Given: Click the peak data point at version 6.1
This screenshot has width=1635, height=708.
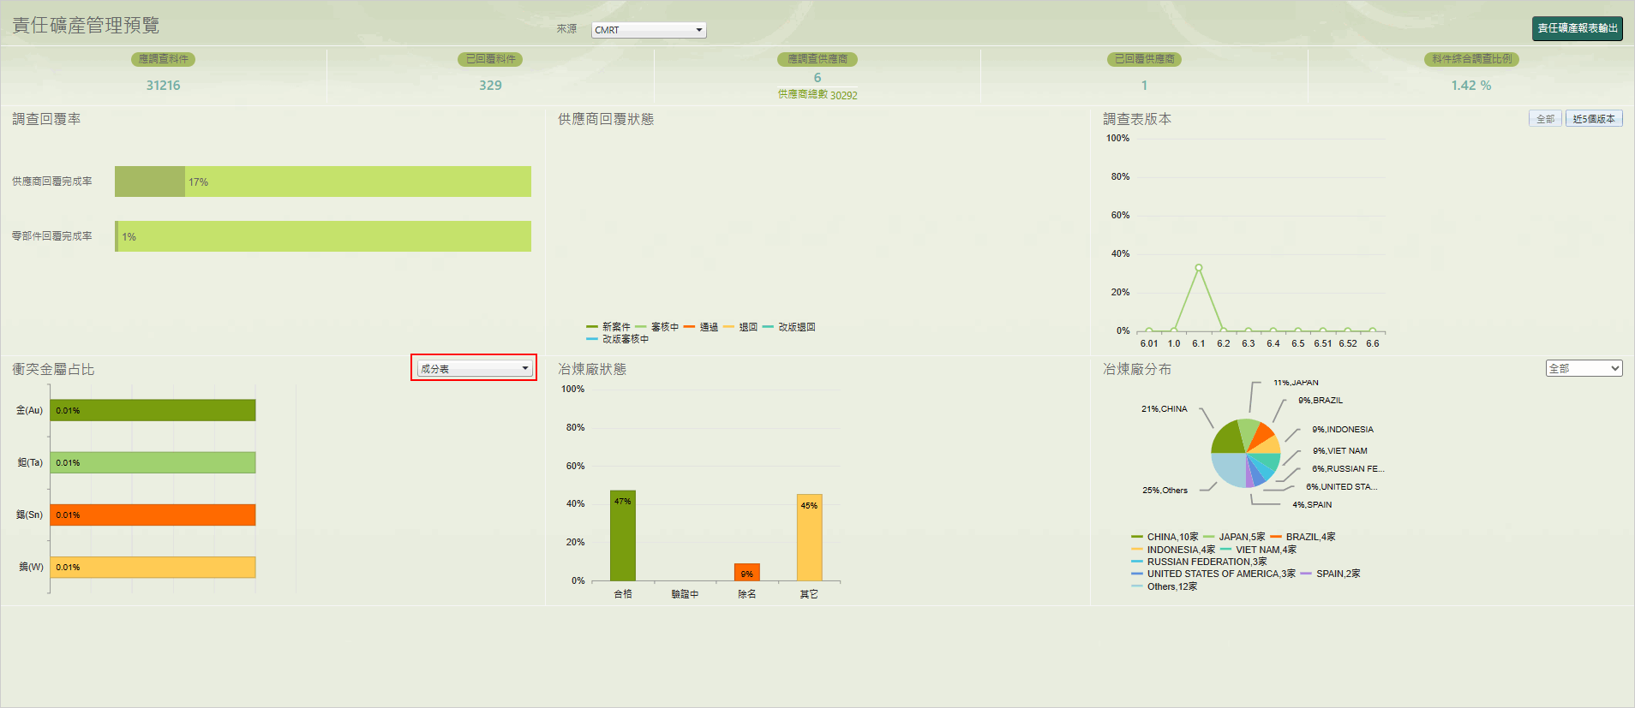Looking at the screenshot, I should (1198, 268).
